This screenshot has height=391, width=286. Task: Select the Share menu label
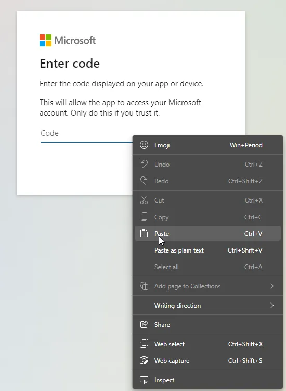162,325
